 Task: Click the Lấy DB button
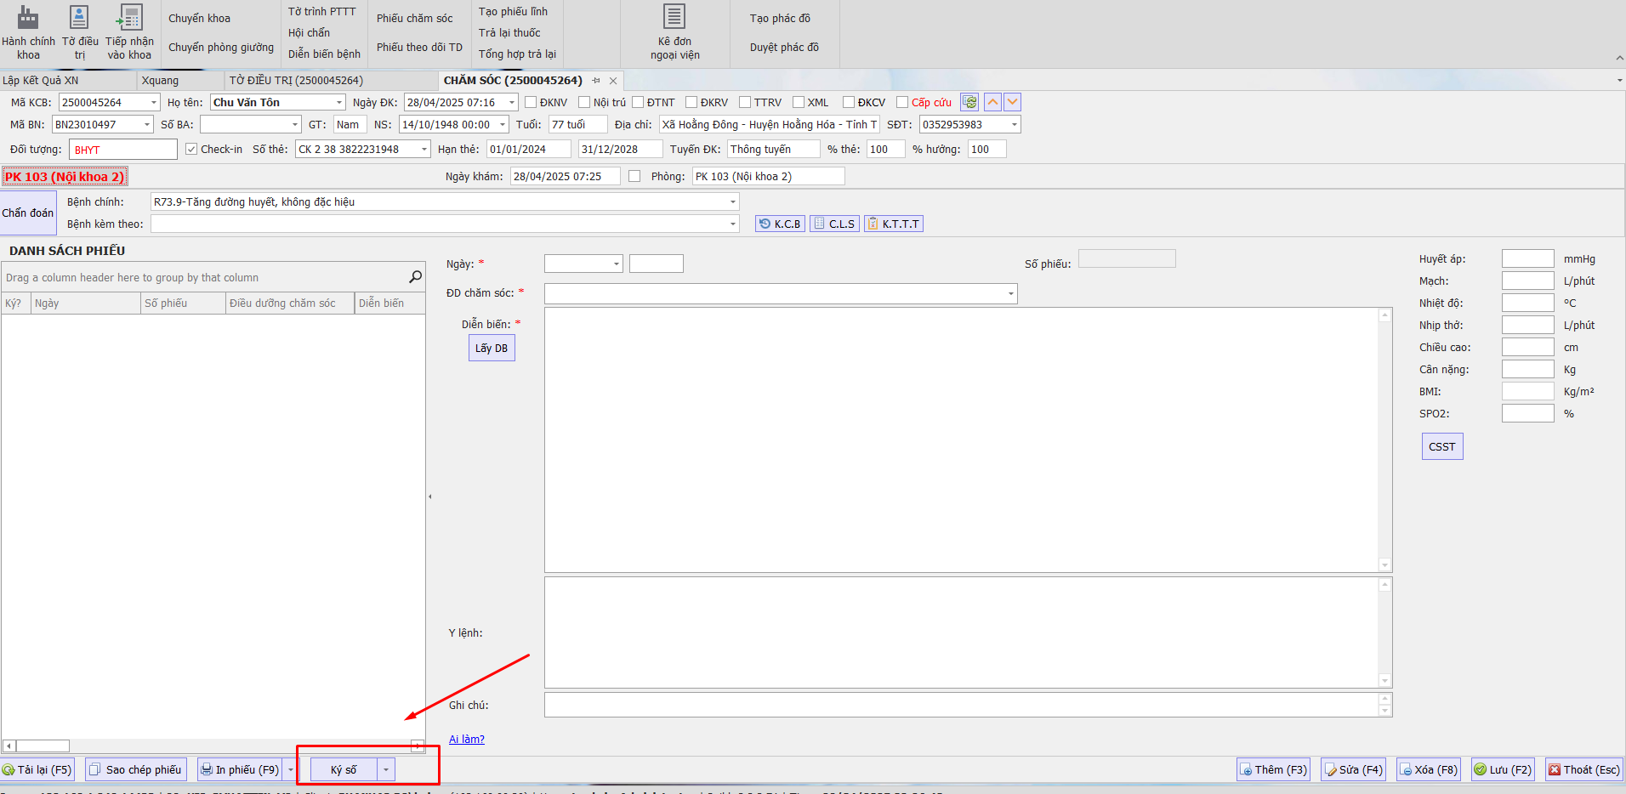[x=492, y=349]
